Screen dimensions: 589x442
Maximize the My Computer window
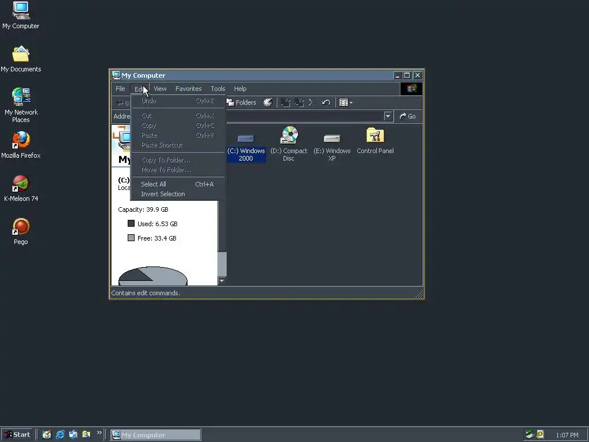tap(407, 75)
